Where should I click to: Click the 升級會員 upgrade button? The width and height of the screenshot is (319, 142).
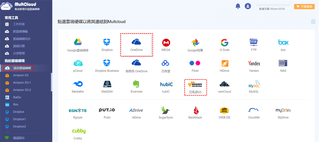tap(304, 6)
